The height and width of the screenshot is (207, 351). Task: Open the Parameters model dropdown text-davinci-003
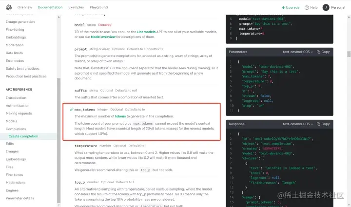click(x=298, y=52)
